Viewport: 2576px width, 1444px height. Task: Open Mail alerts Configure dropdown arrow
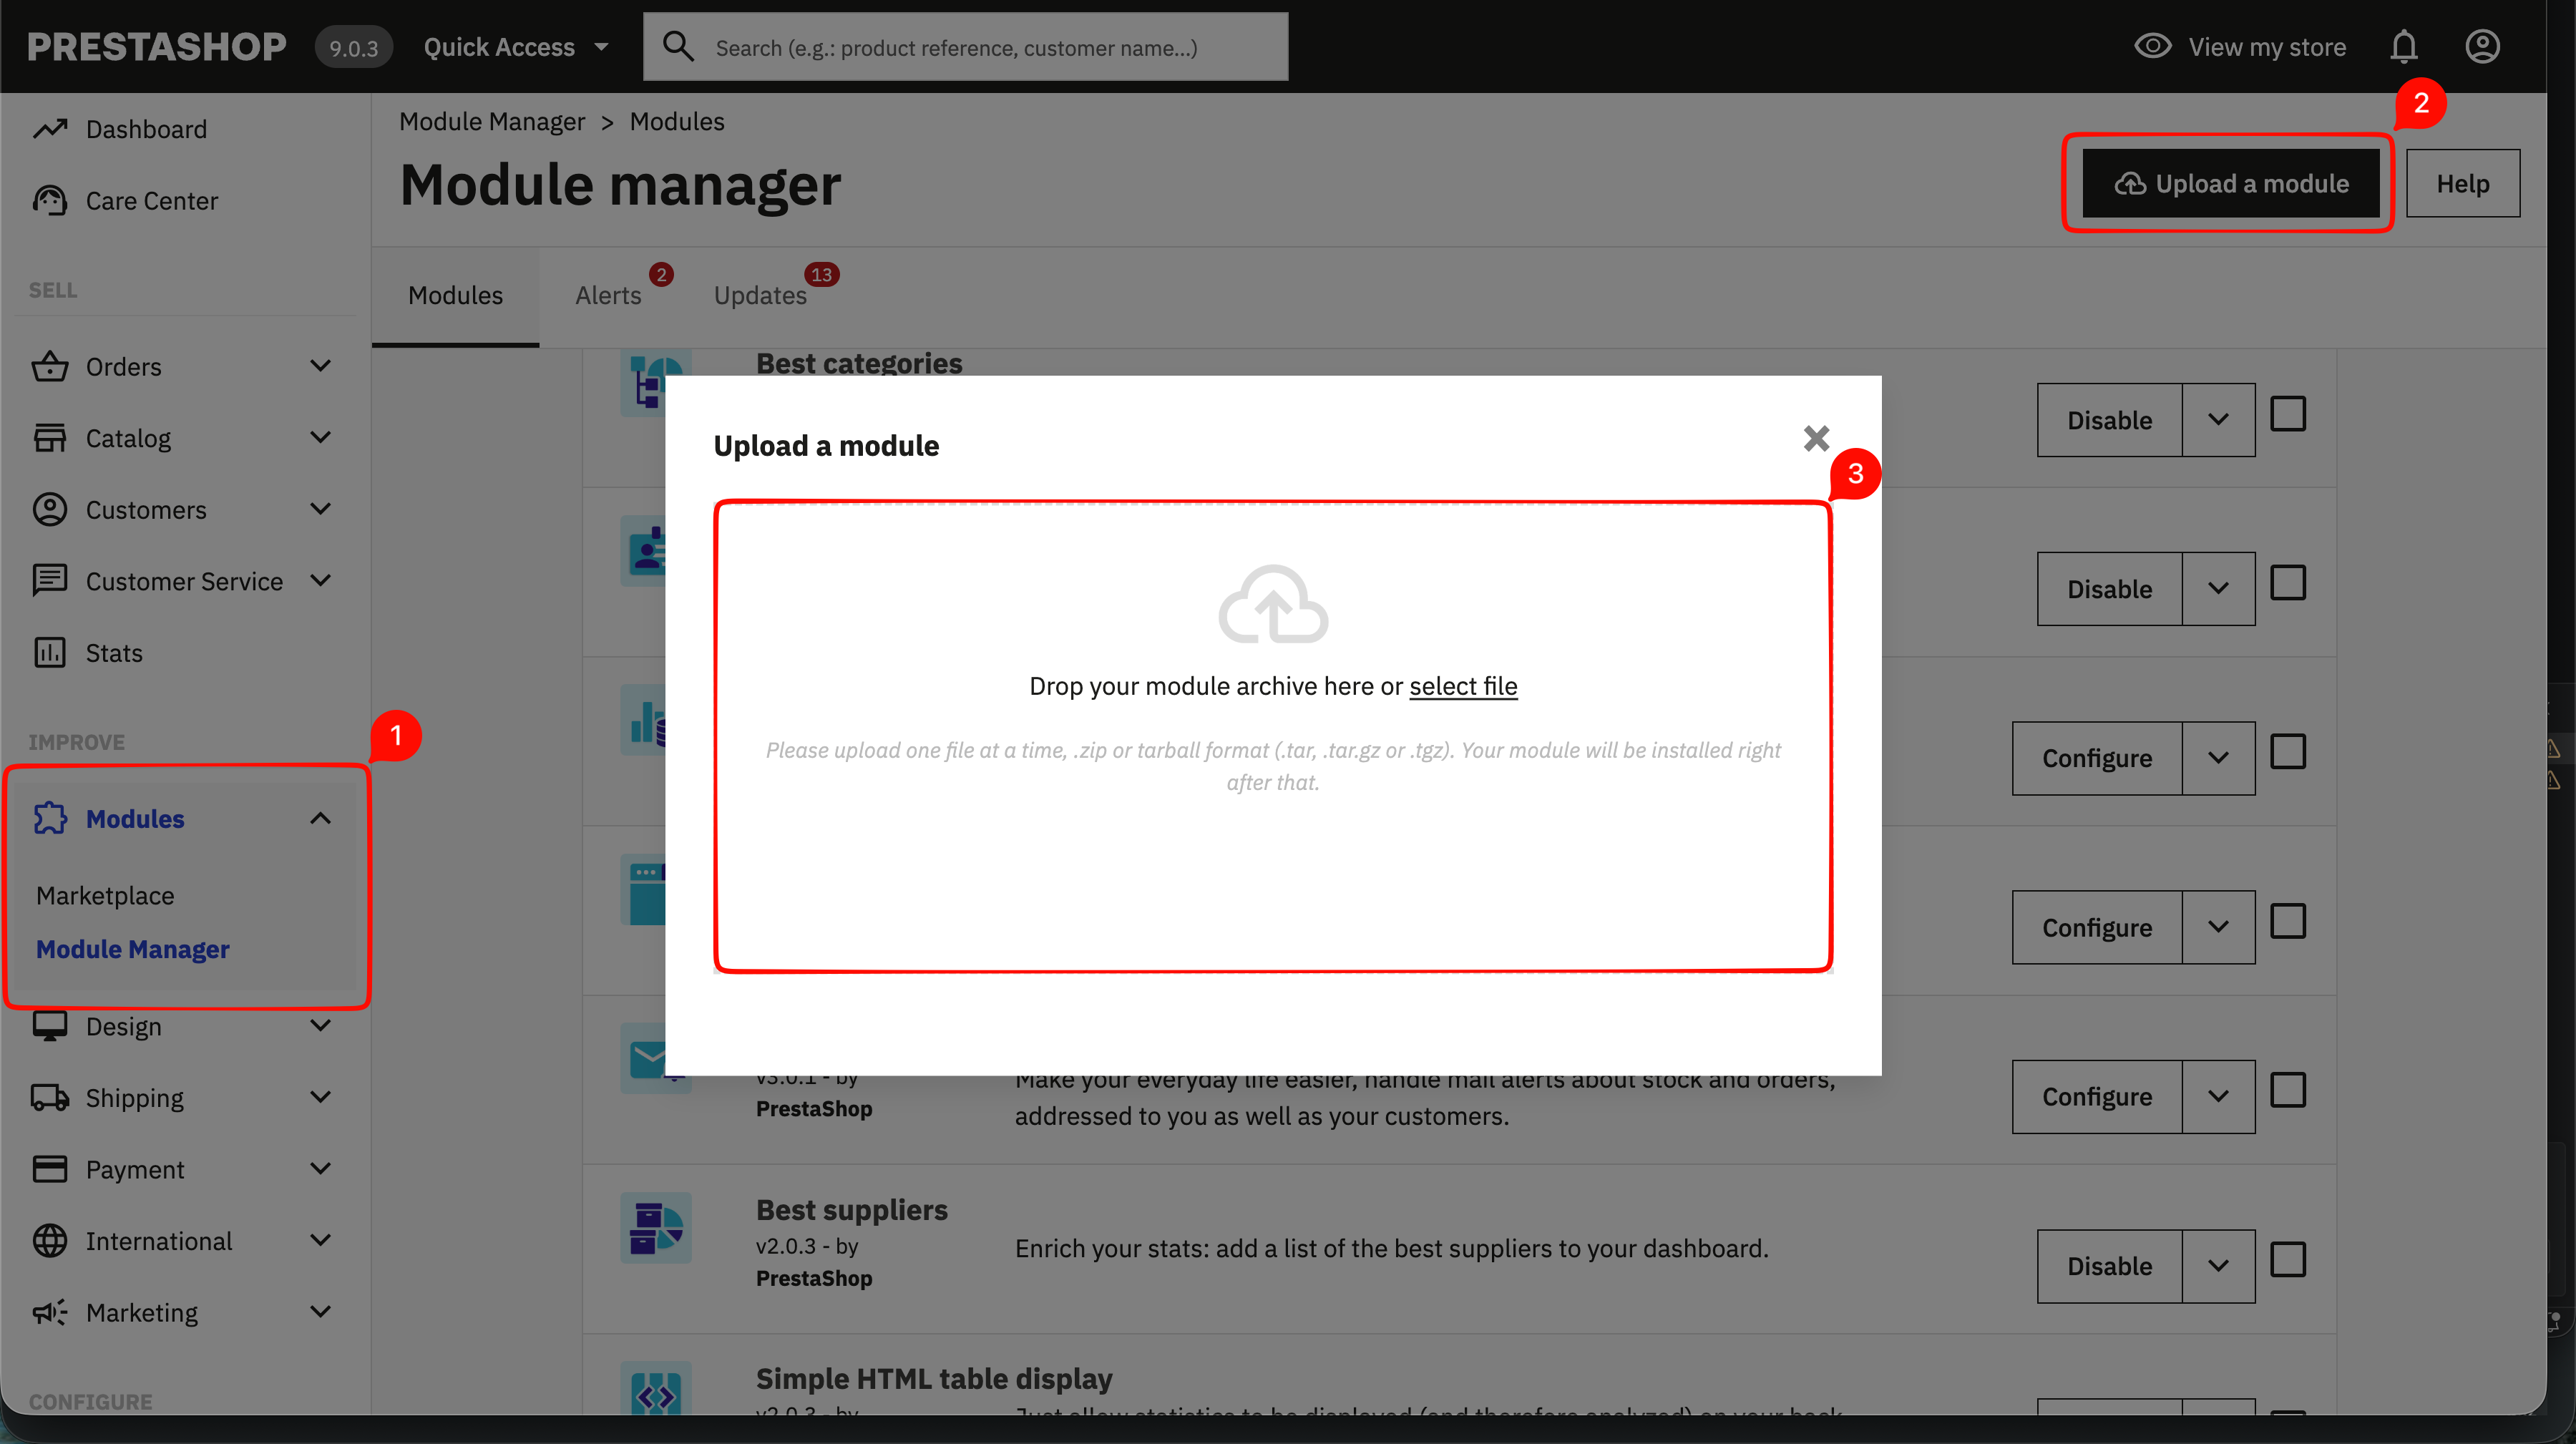pos(2218,1097)
